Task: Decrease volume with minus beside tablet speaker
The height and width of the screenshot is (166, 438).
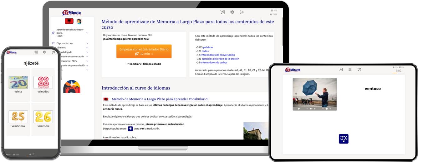Action: point(307,109)
